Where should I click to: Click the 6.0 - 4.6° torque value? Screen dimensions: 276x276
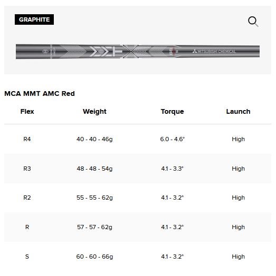pyautogui.click(x=172, y=139)
